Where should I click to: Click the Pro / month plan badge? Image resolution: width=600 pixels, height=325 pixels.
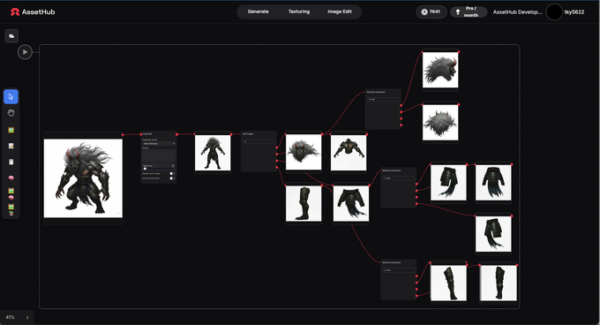(x=469, y=11)
